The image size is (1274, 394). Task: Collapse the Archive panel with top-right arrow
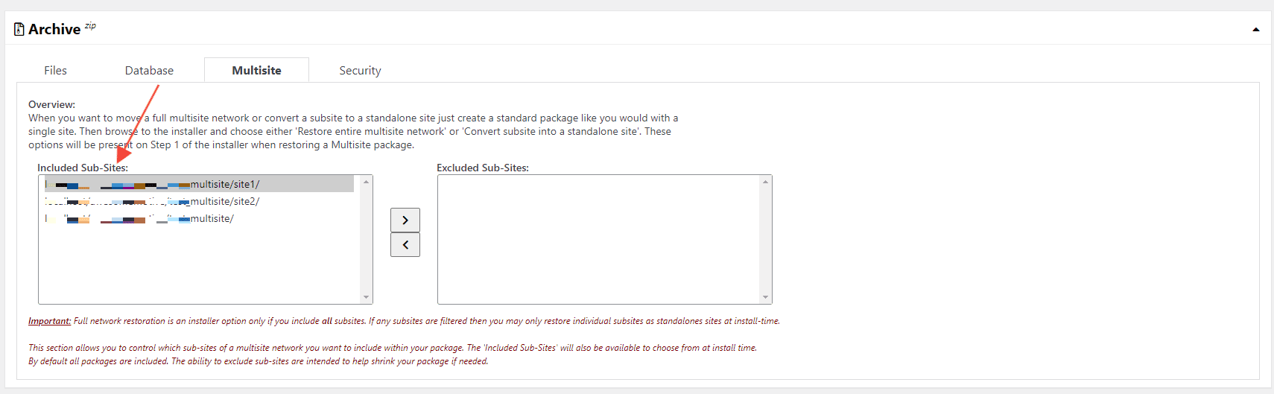coord(1256,30)
